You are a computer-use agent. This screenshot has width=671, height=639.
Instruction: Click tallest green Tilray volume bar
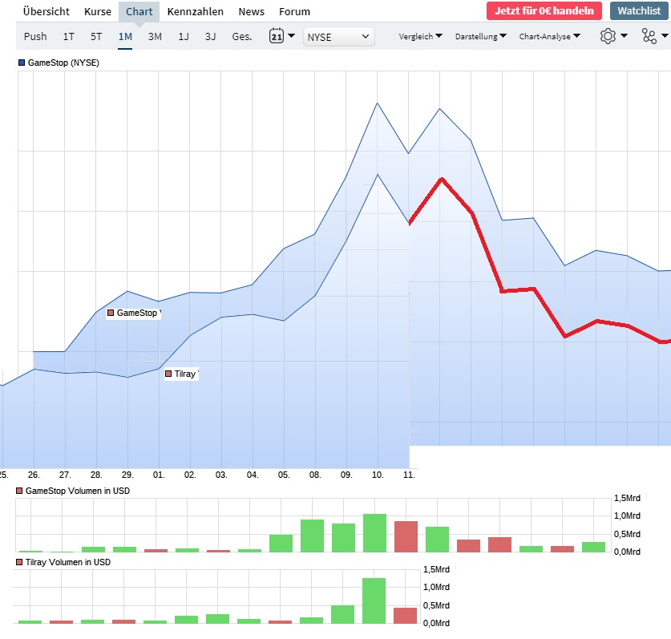[x=374, y=601]
